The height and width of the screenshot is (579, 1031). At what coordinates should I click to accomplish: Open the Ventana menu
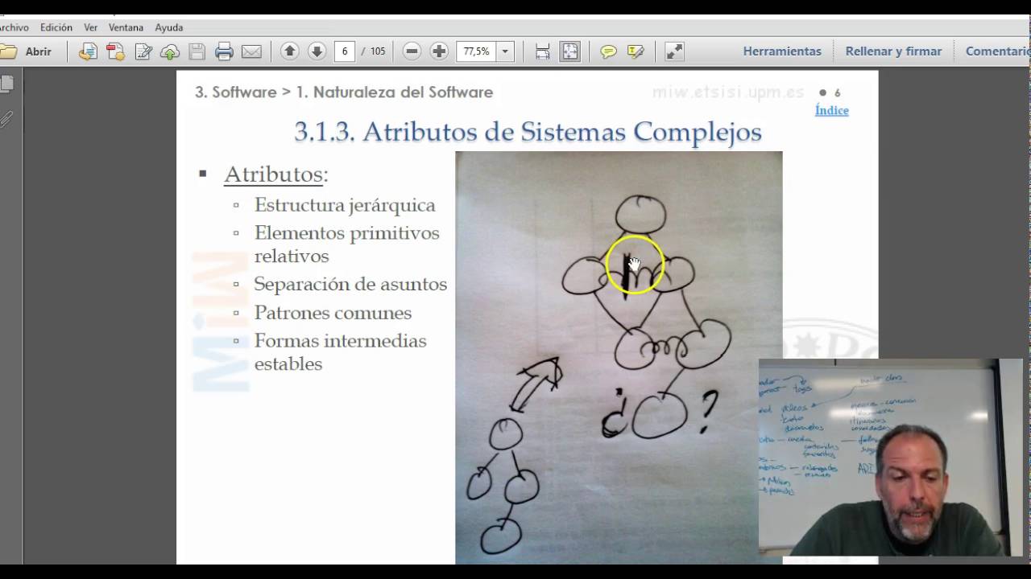[x=126, y=27]
